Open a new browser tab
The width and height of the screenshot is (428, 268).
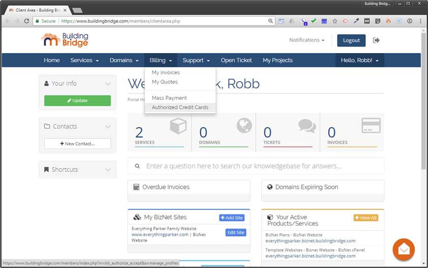tap(78, 10)
